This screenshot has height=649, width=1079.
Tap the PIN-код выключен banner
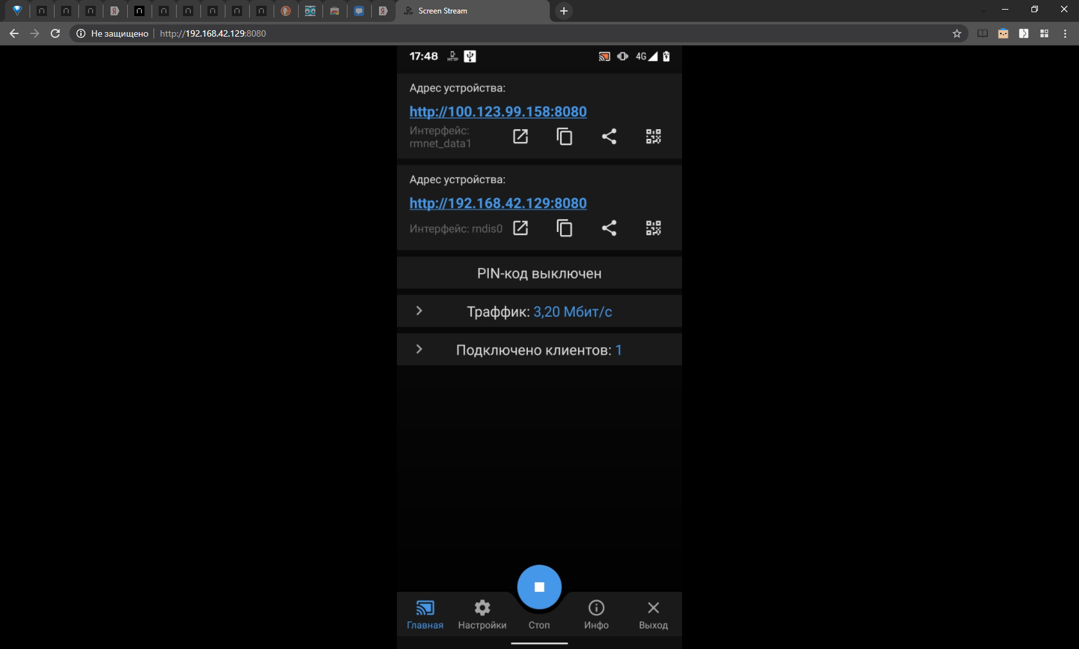point(539,273)
